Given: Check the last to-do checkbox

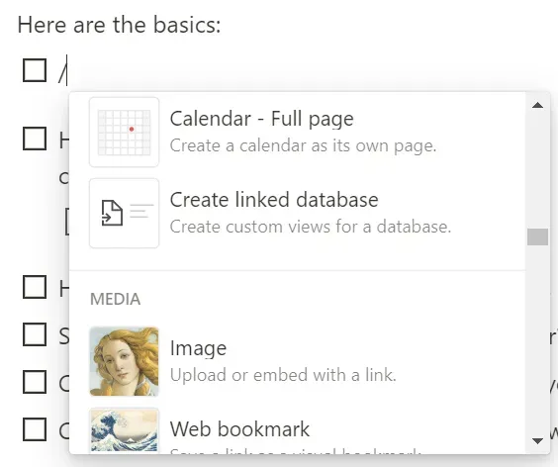Looking at the screenshot, I should (35, 429).
